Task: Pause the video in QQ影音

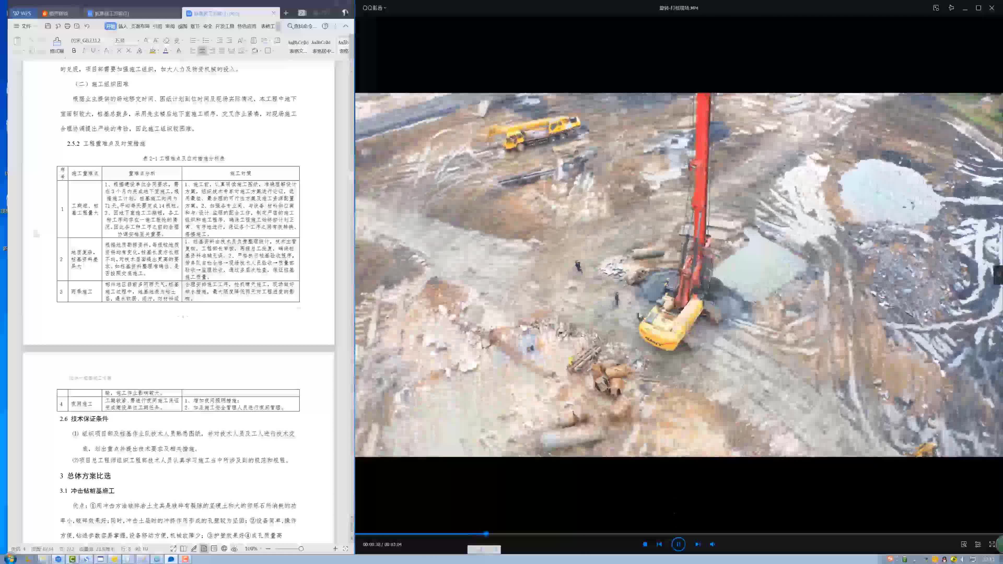Action: (x=678, y=544)
